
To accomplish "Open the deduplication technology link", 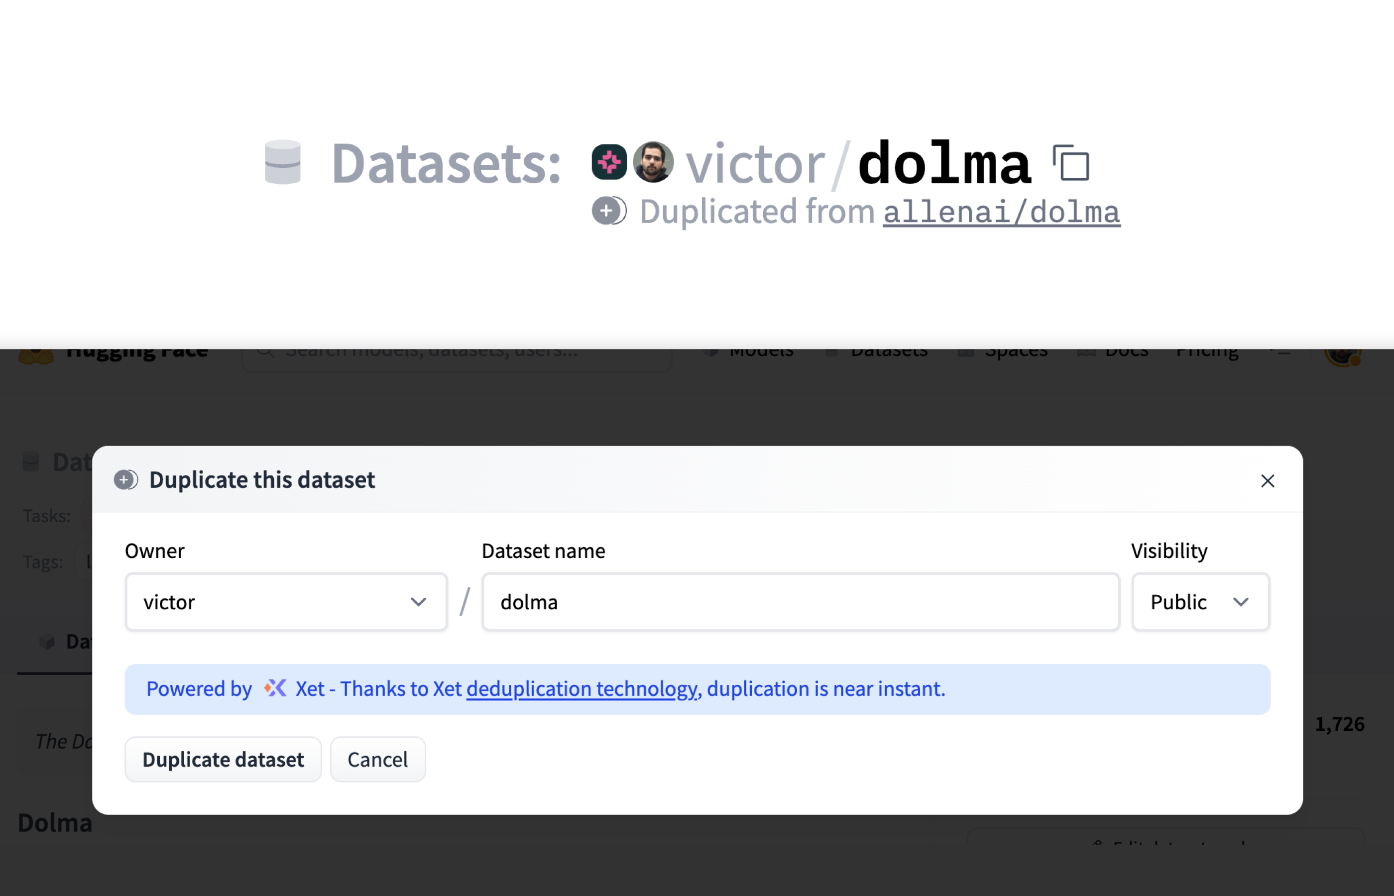I will [582, 689].
